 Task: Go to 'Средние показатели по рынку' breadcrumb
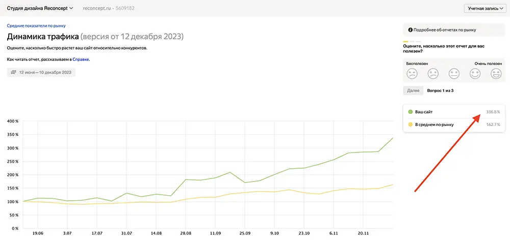coord(36,25)
